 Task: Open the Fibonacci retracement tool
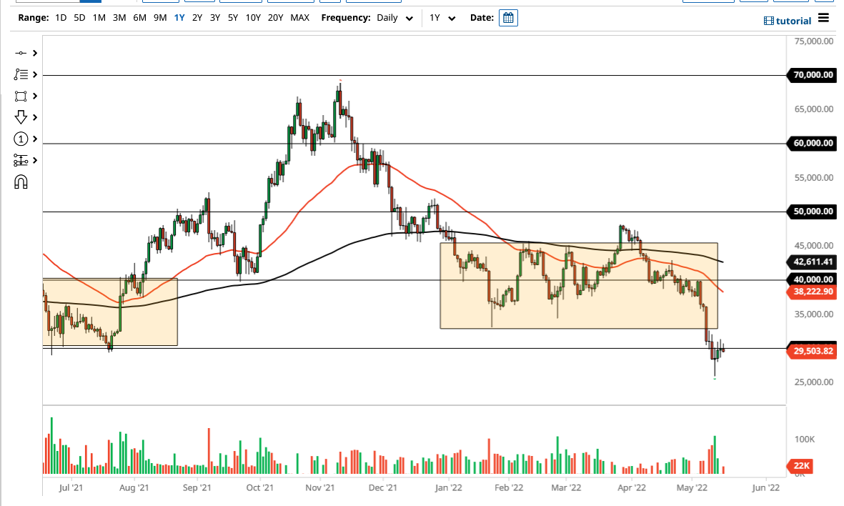click(x=19, y=74)
